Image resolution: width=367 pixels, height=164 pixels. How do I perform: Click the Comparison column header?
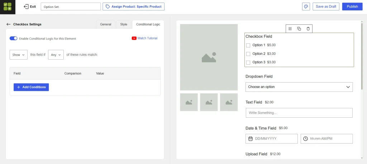click(x=73, y=74)
